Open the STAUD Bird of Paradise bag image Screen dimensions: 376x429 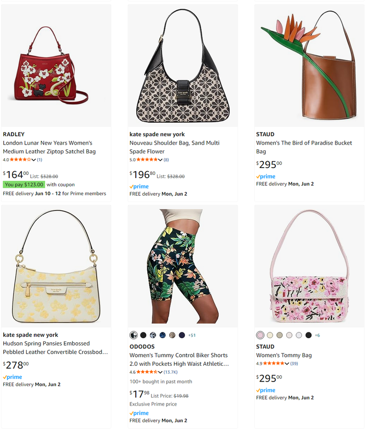click(x=310, y=66)
